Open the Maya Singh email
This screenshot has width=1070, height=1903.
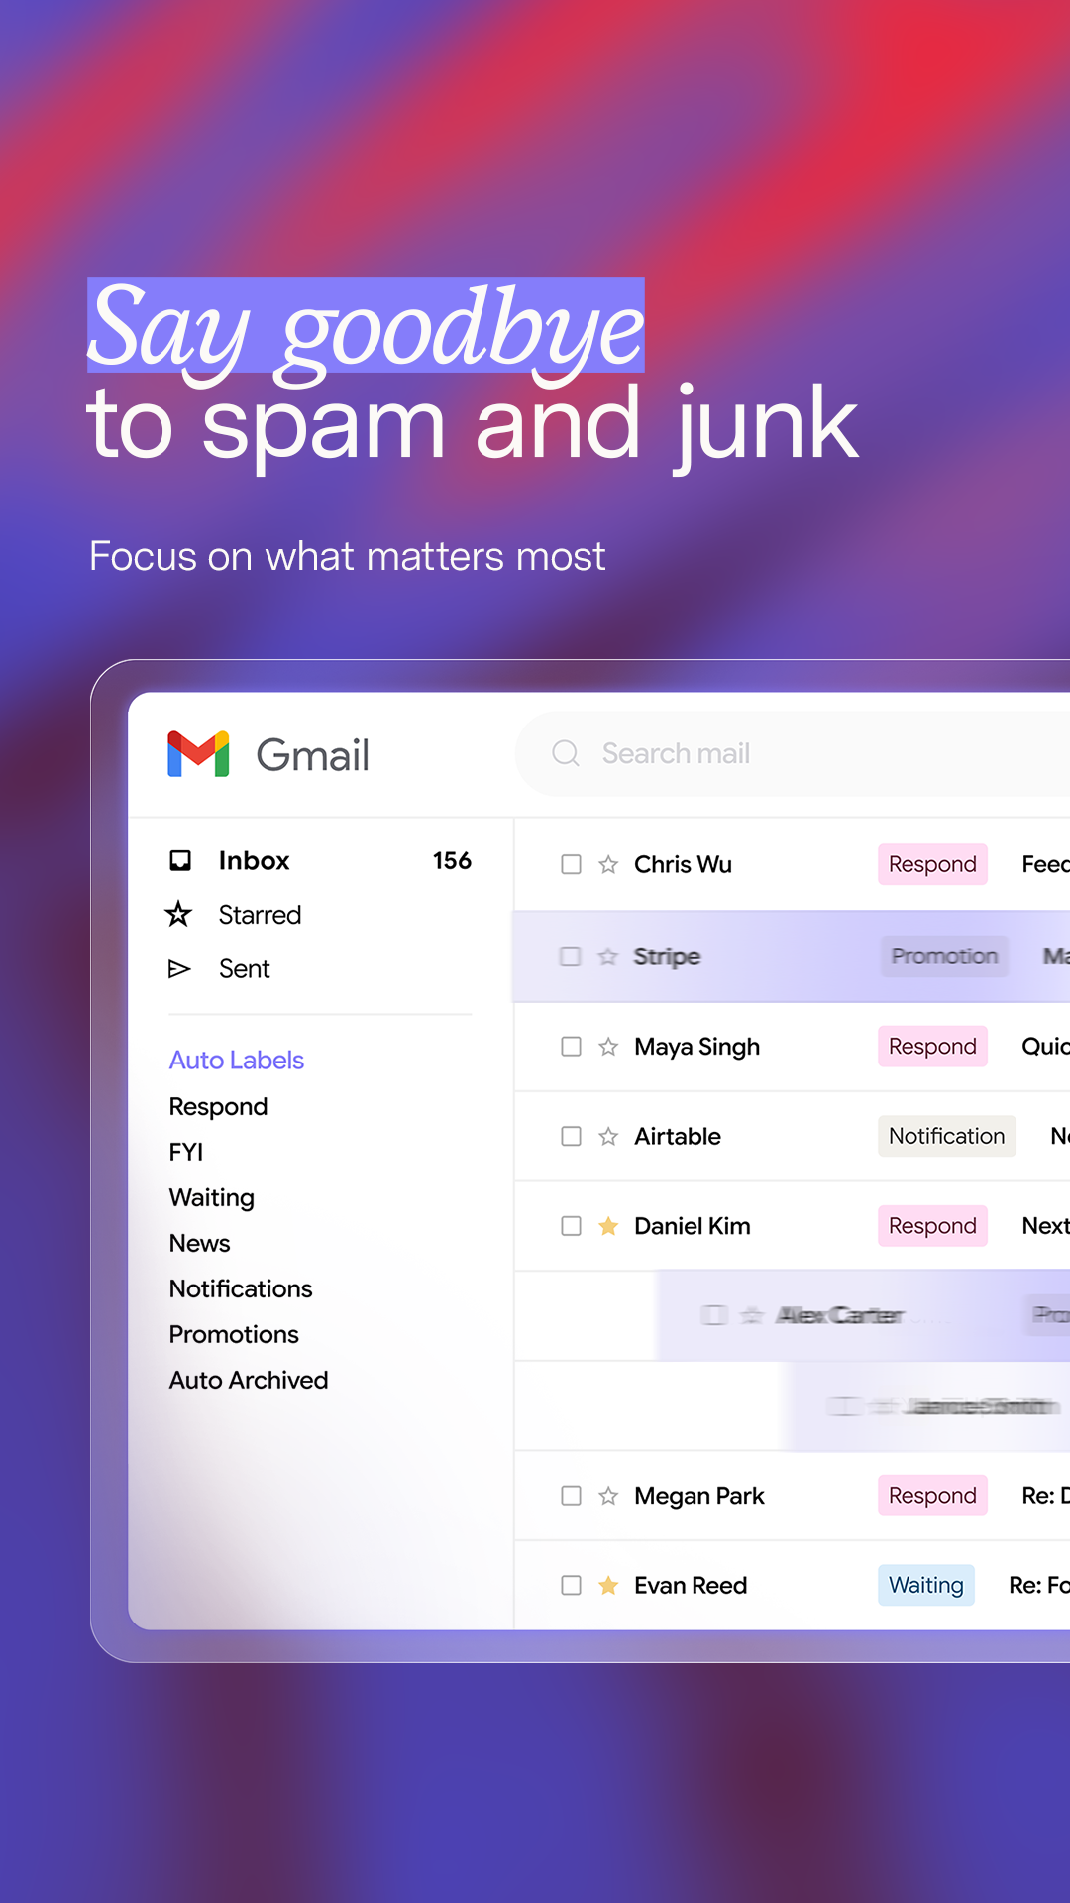coord(793,1047)
